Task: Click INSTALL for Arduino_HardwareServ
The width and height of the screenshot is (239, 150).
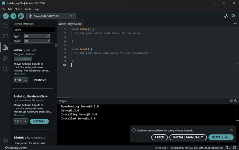Action: pyautogui.click(x=39, y=121)
